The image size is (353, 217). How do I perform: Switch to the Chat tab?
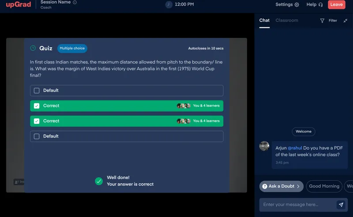pos(264,20)
